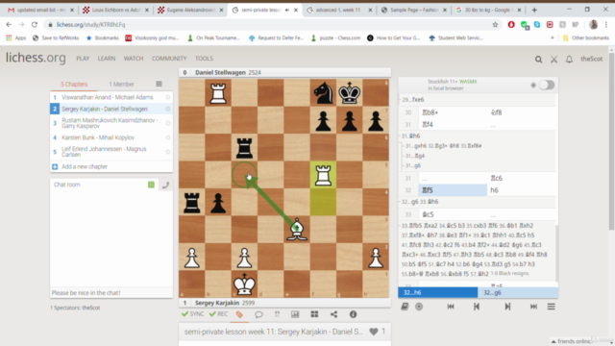
Task: Open the WATCH menu
Action: coord(134,59)
